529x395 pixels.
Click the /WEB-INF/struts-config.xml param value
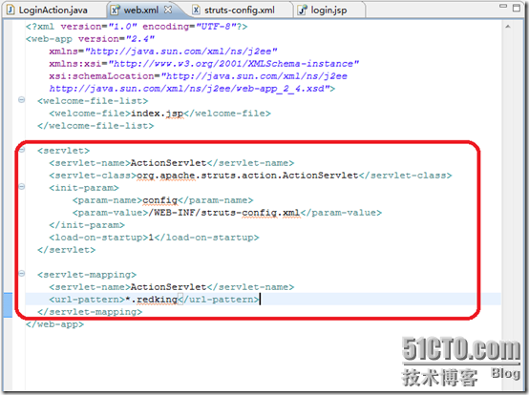(x=224, y=213)
